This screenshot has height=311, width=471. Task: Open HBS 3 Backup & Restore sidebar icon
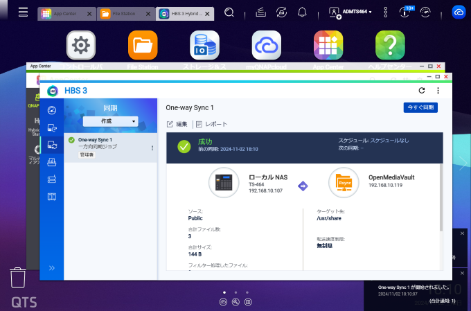(52, 128)
